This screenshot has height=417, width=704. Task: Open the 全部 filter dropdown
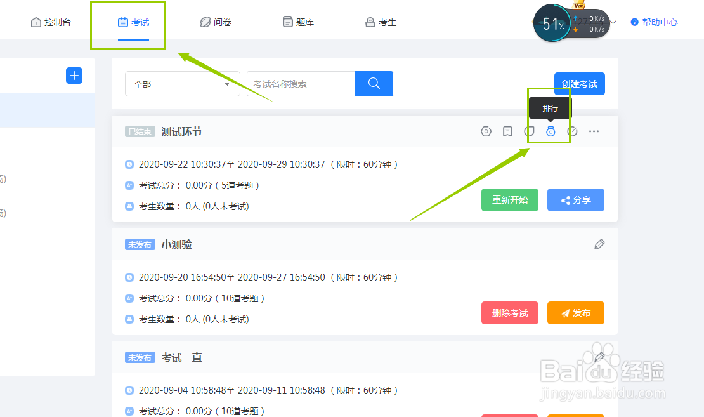coord(182,83)
